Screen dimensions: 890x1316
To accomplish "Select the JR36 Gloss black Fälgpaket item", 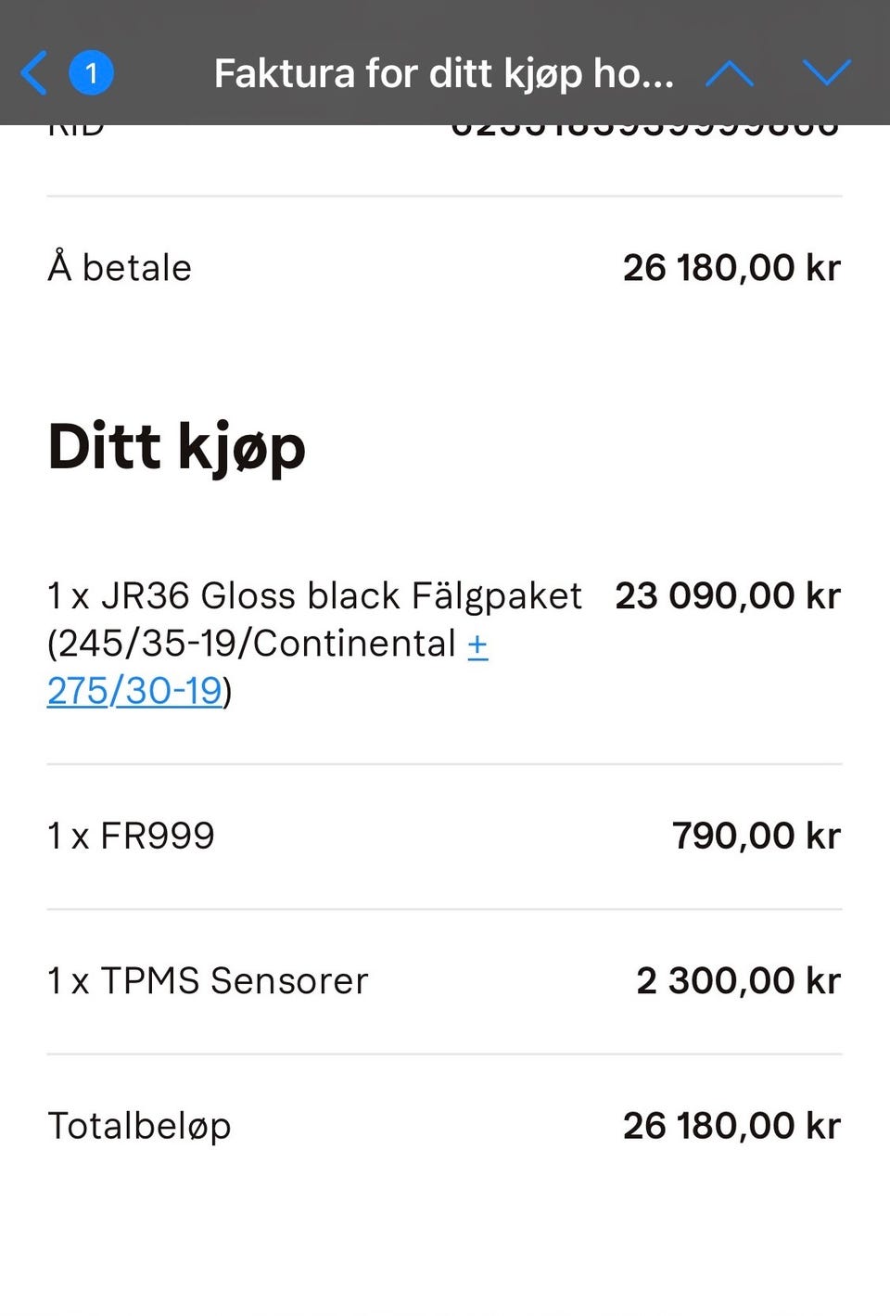I will tap(315, 595).
